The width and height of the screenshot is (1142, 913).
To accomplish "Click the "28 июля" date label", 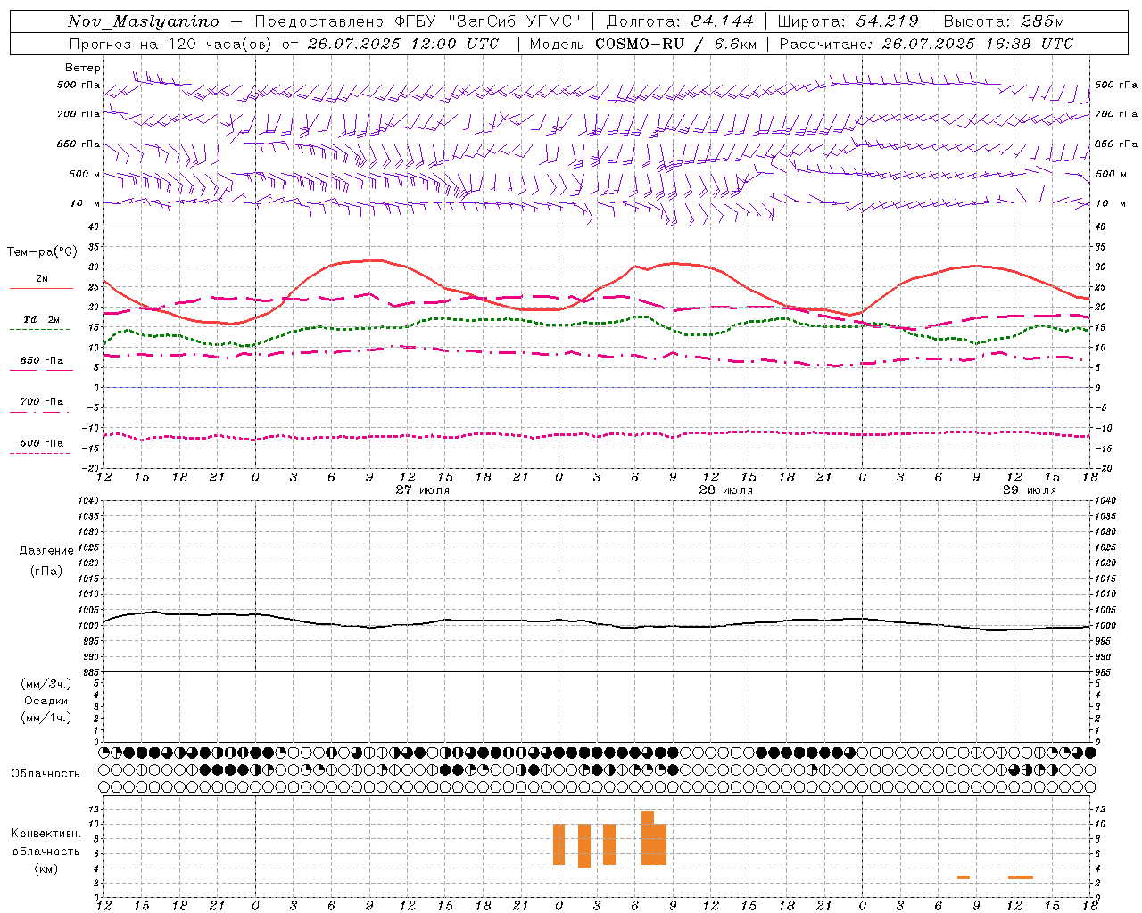I will [725, 490].
